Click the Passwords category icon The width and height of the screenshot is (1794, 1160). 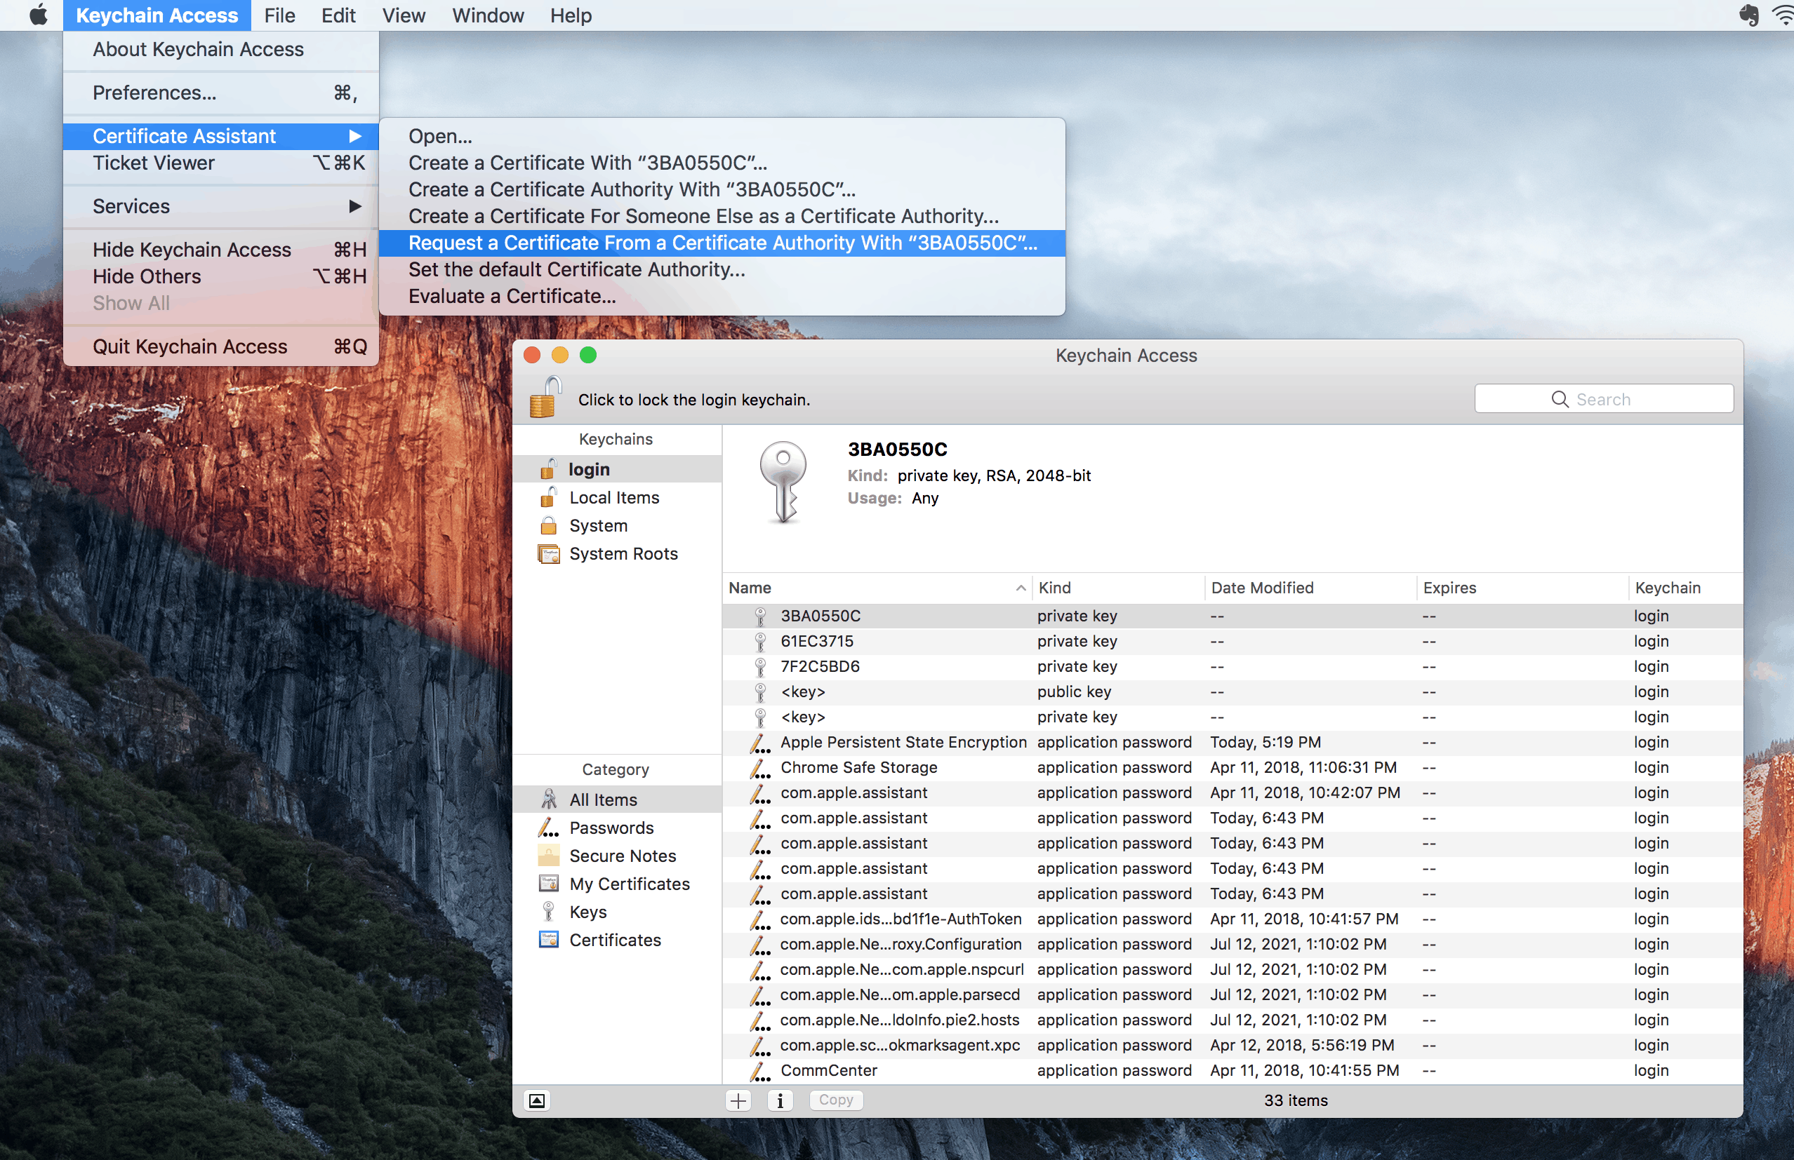[548, 827]
